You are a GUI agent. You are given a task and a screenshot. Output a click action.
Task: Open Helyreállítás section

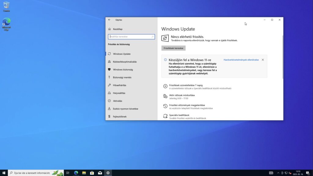pyautogui.click(x=119, y=93)
